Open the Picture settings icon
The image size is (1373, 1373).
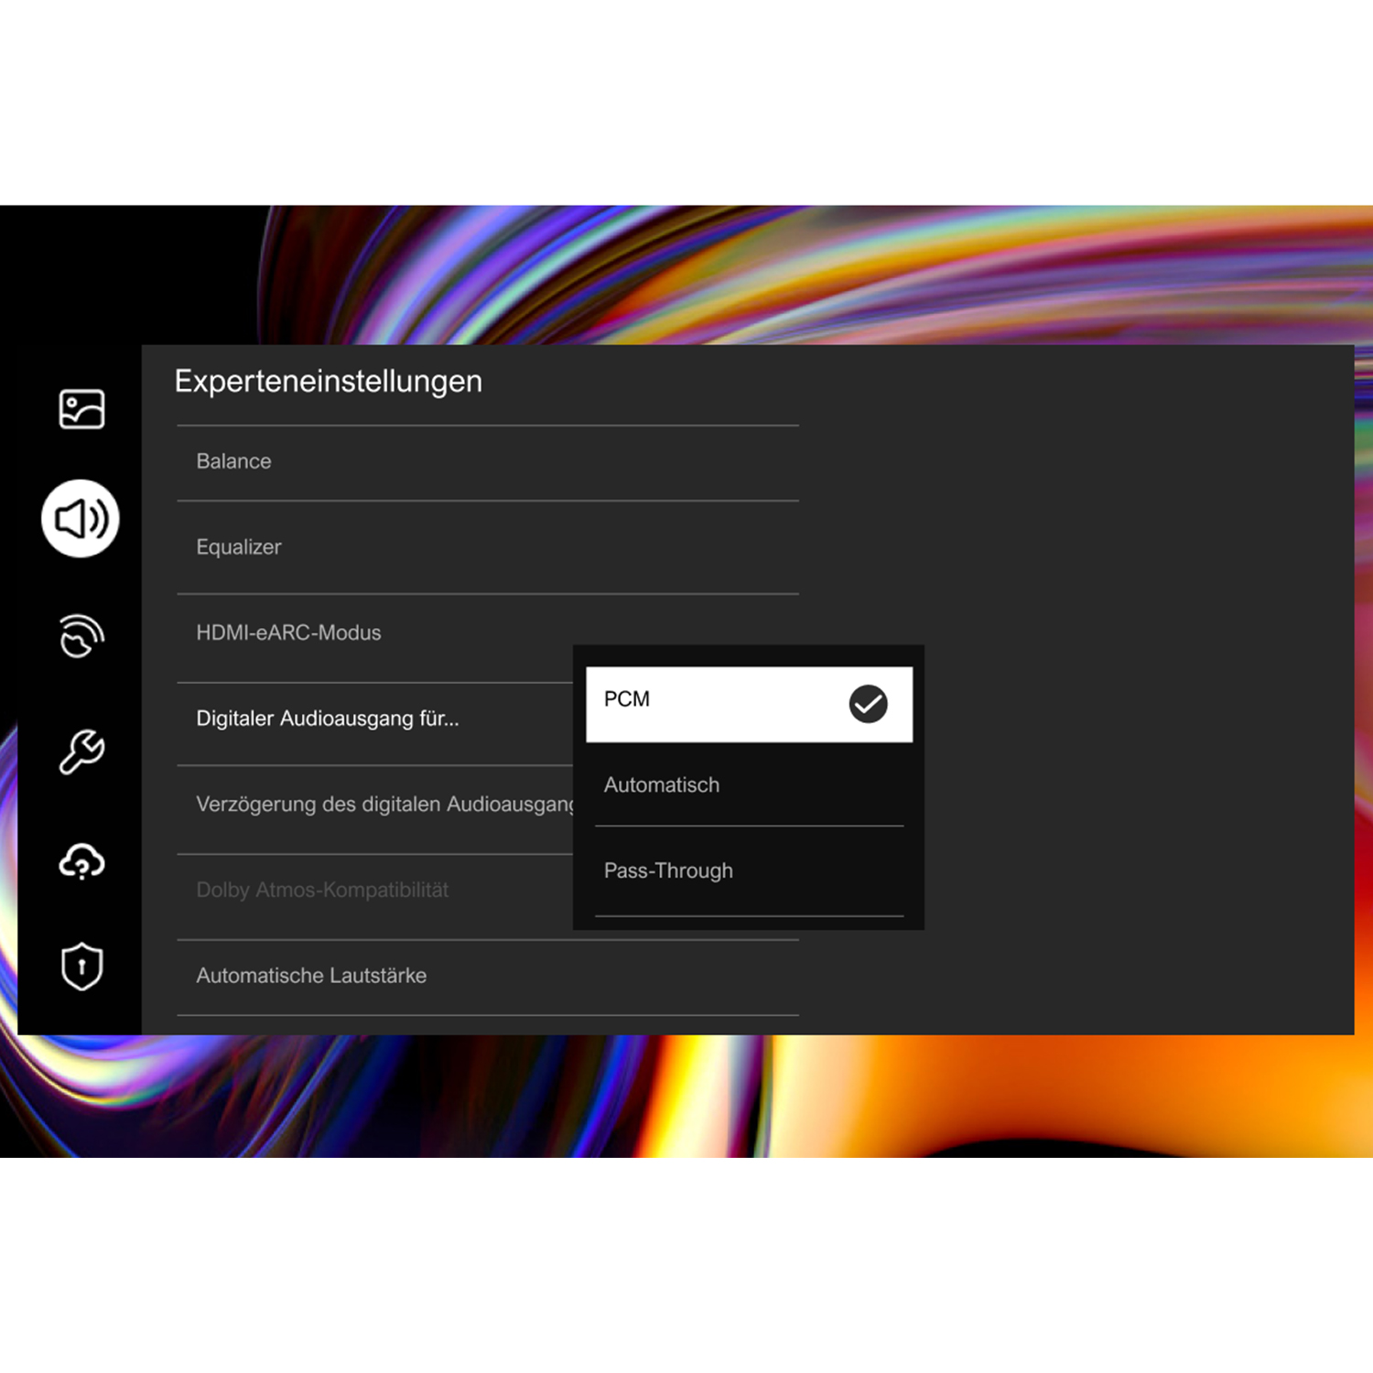click(81, 408)
